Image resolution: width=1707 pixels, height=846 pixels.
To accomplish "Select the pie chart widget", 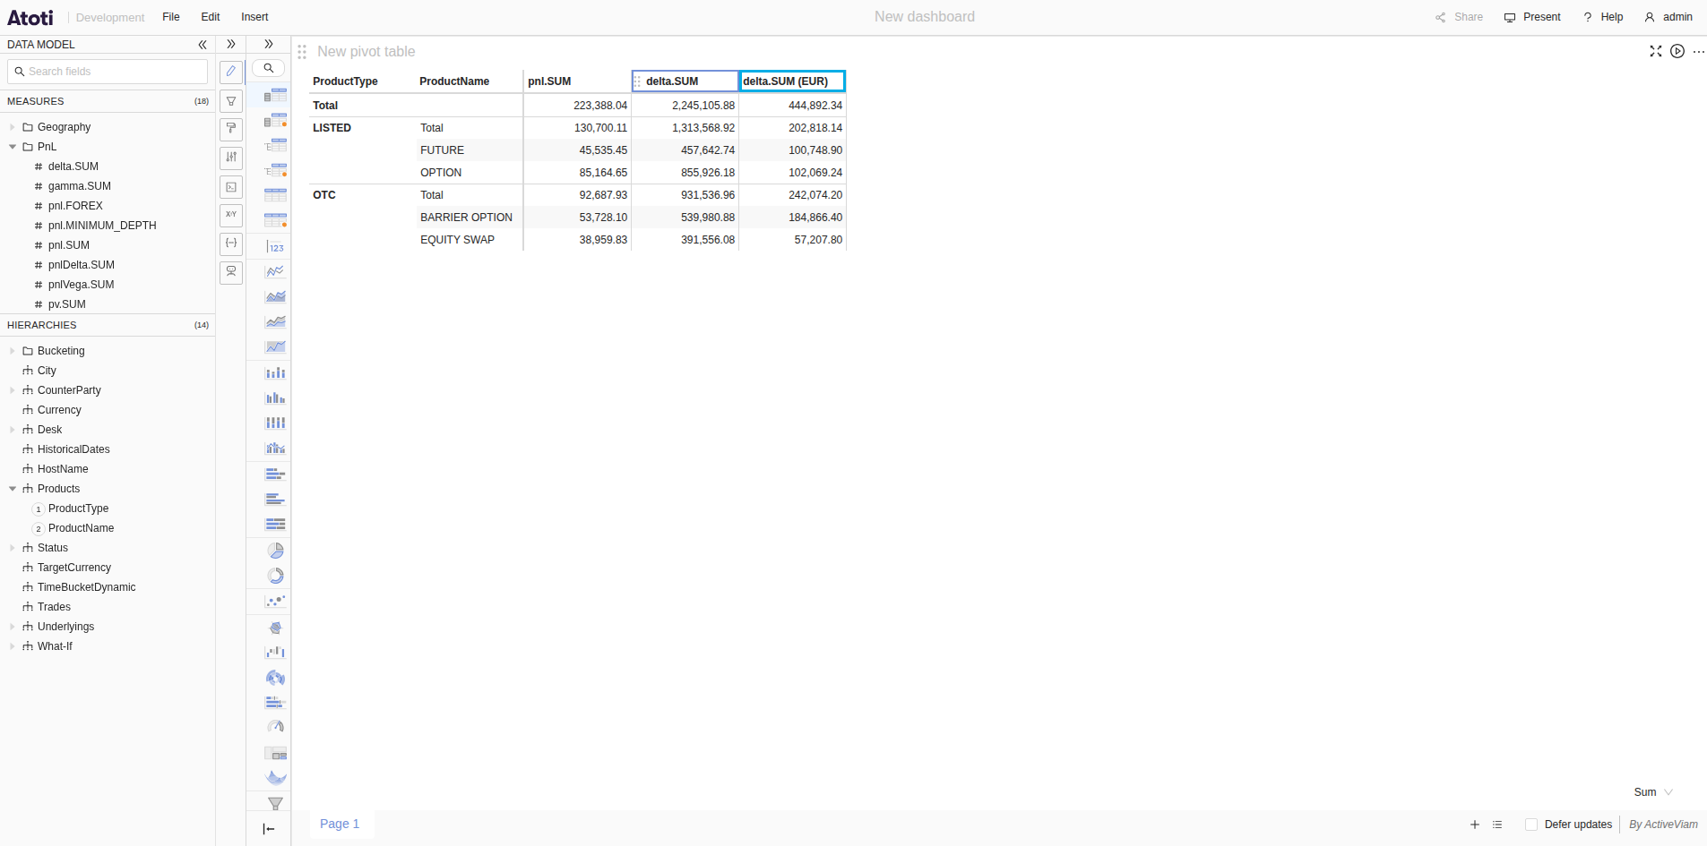I will (276, 551).
